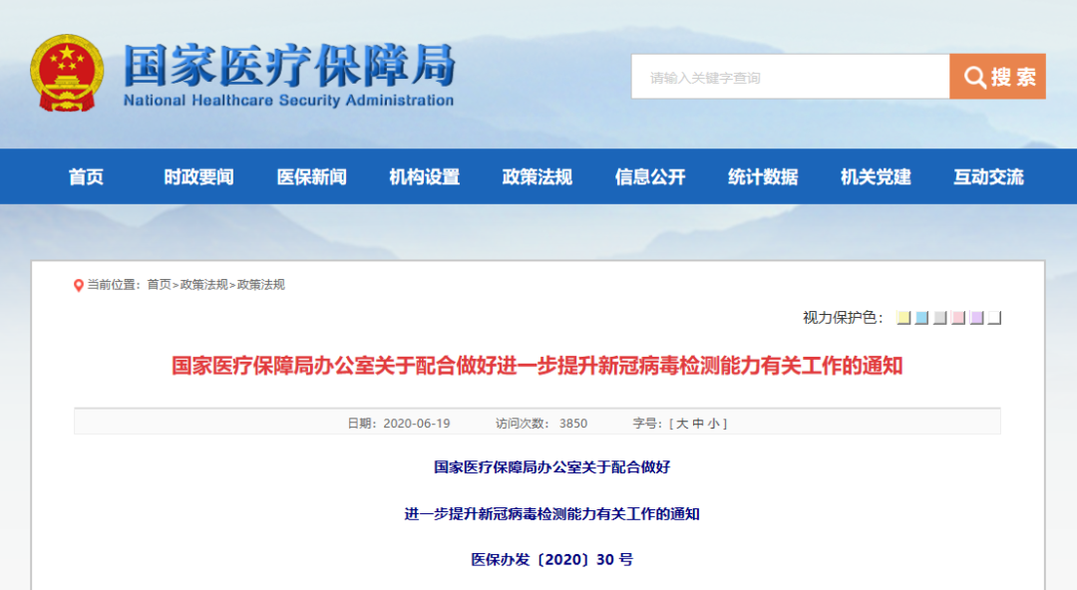The image size is (1077, 590).
Task: Open the 互动交流 menu item
Action: point(988,177)
